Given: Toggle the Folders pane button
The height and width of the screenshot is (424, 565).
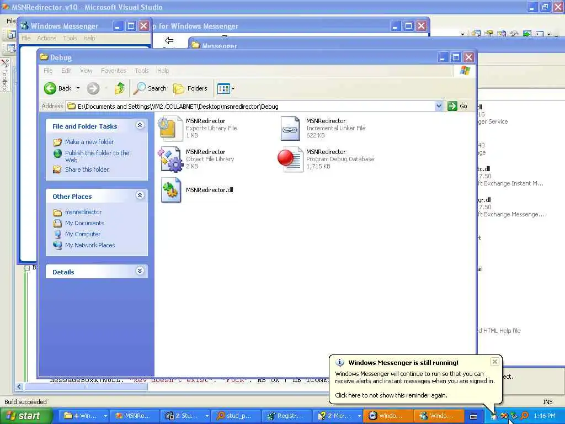Looking at the screenshot, I should point(190,88).
